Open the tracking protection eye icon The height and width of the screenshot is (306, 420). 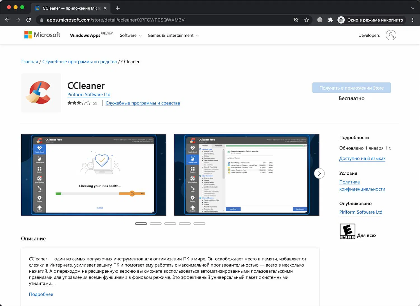pos(296,20)
